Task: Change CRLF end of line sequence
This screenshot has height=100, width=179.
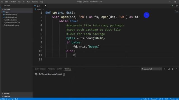Action: (166, 99)
